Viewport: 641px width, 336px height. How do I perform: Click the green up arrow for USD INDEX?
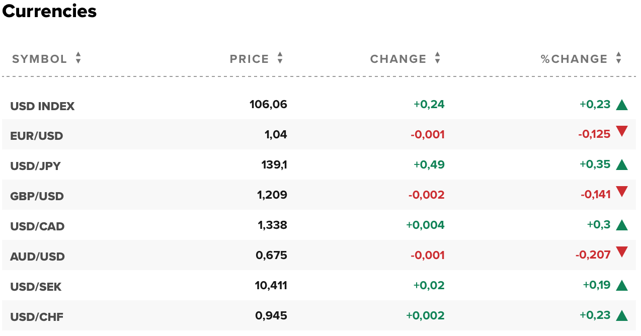(622, 105)
